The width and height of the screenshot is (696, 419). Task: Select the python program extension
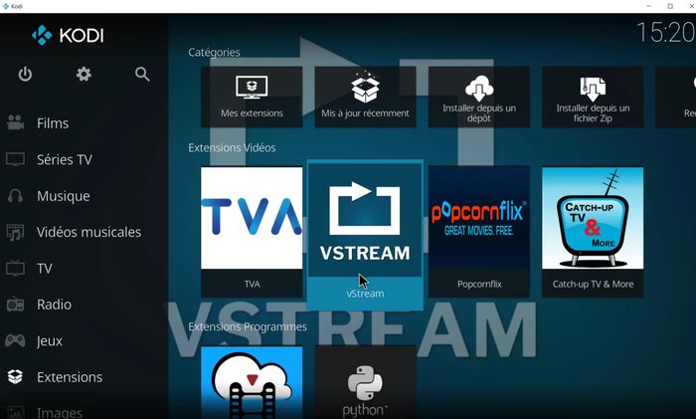(365, 383)
